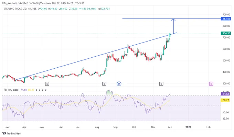This screenshot has width=234, height=137.
Task: Click the volume value Vol722.72K
Action: click(x=104, y=9)
